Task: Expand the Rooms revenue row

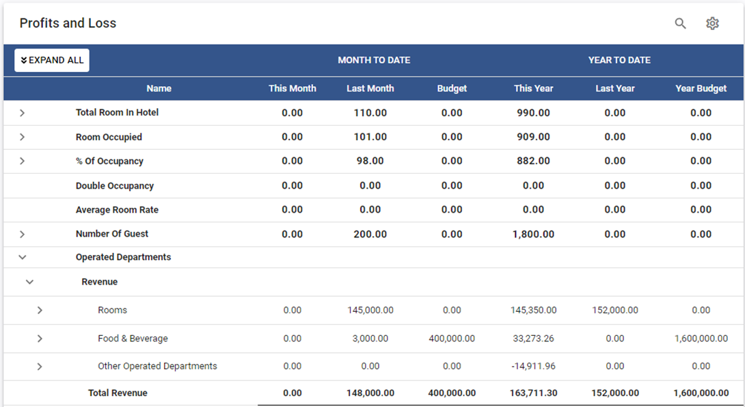Action: [40, 311]
